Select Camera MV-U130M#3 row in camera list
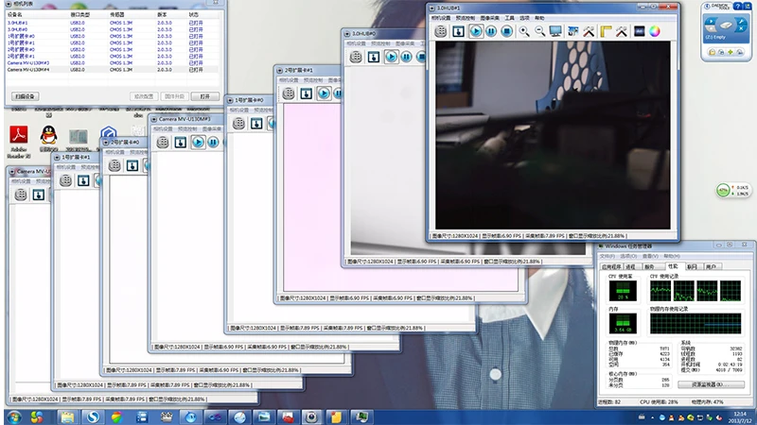Image resolution: width=757 pixels, height=425 pixels. (x=112, y=63)
